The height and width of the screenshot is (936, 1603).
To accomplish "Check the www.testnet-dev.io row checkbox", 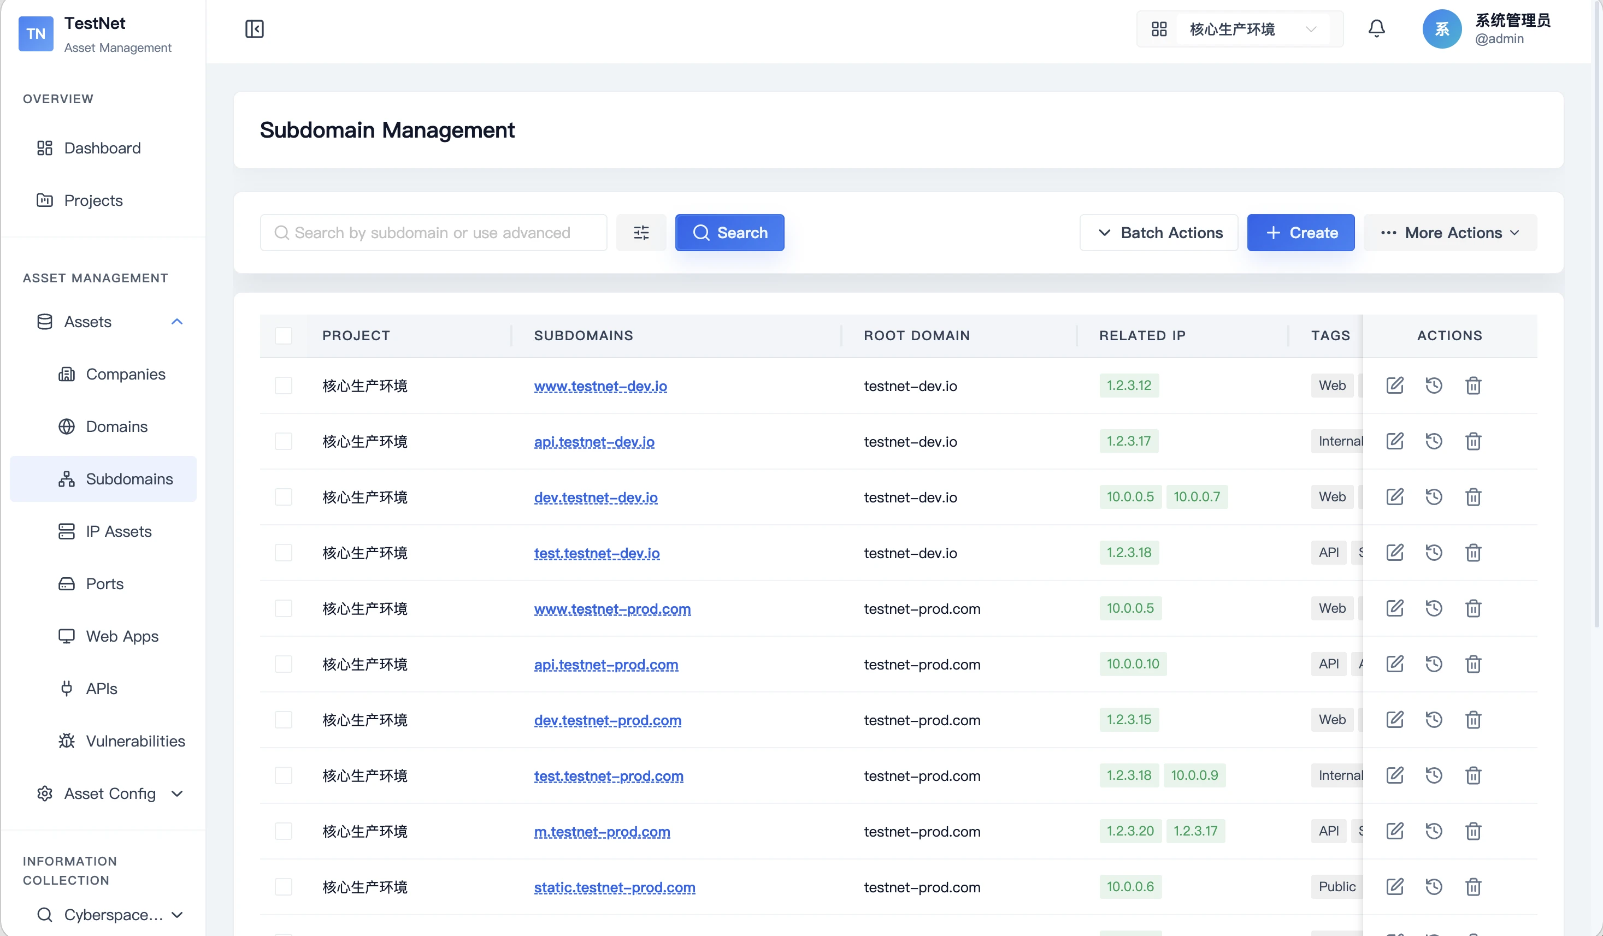I will [x=284, y=386].
